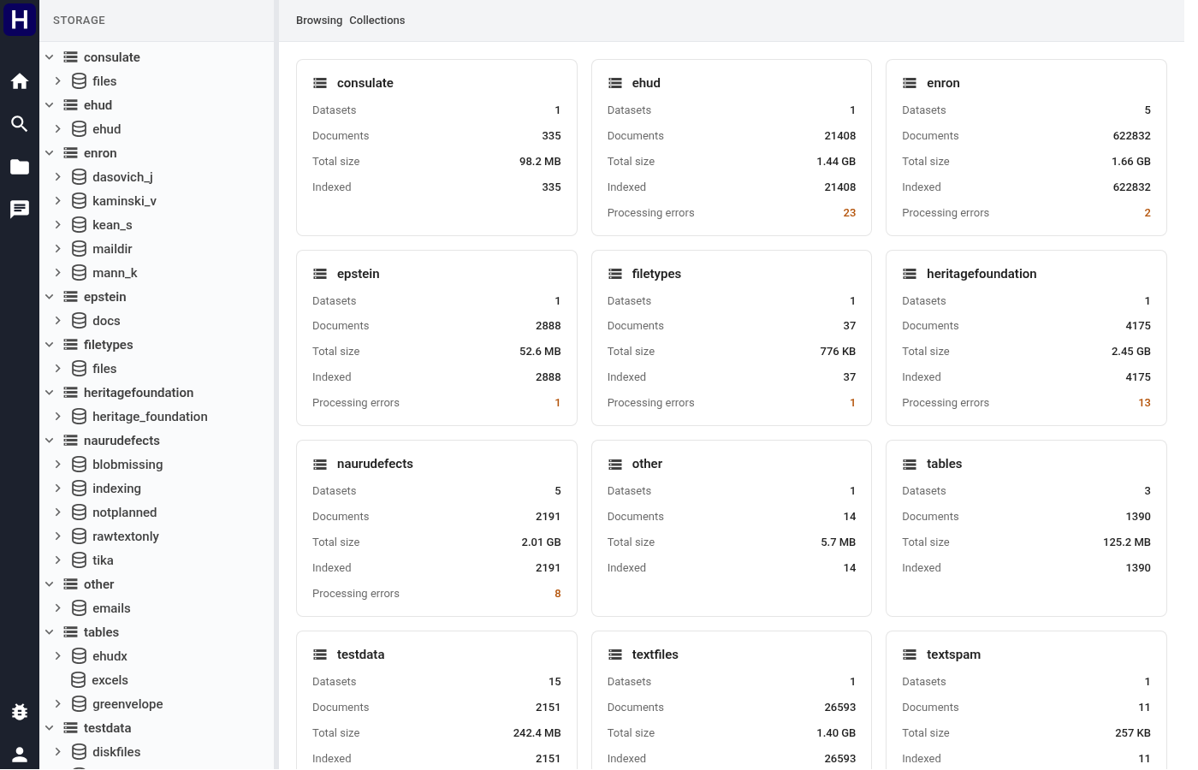Click the STORAGE panel heading
This screenshot has height=770, width=1198.
tap(79, 21)
